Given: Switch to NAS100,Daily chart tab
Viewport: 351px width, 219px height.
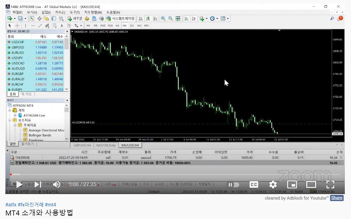Looking at the screenshot, I should [106, 145].
